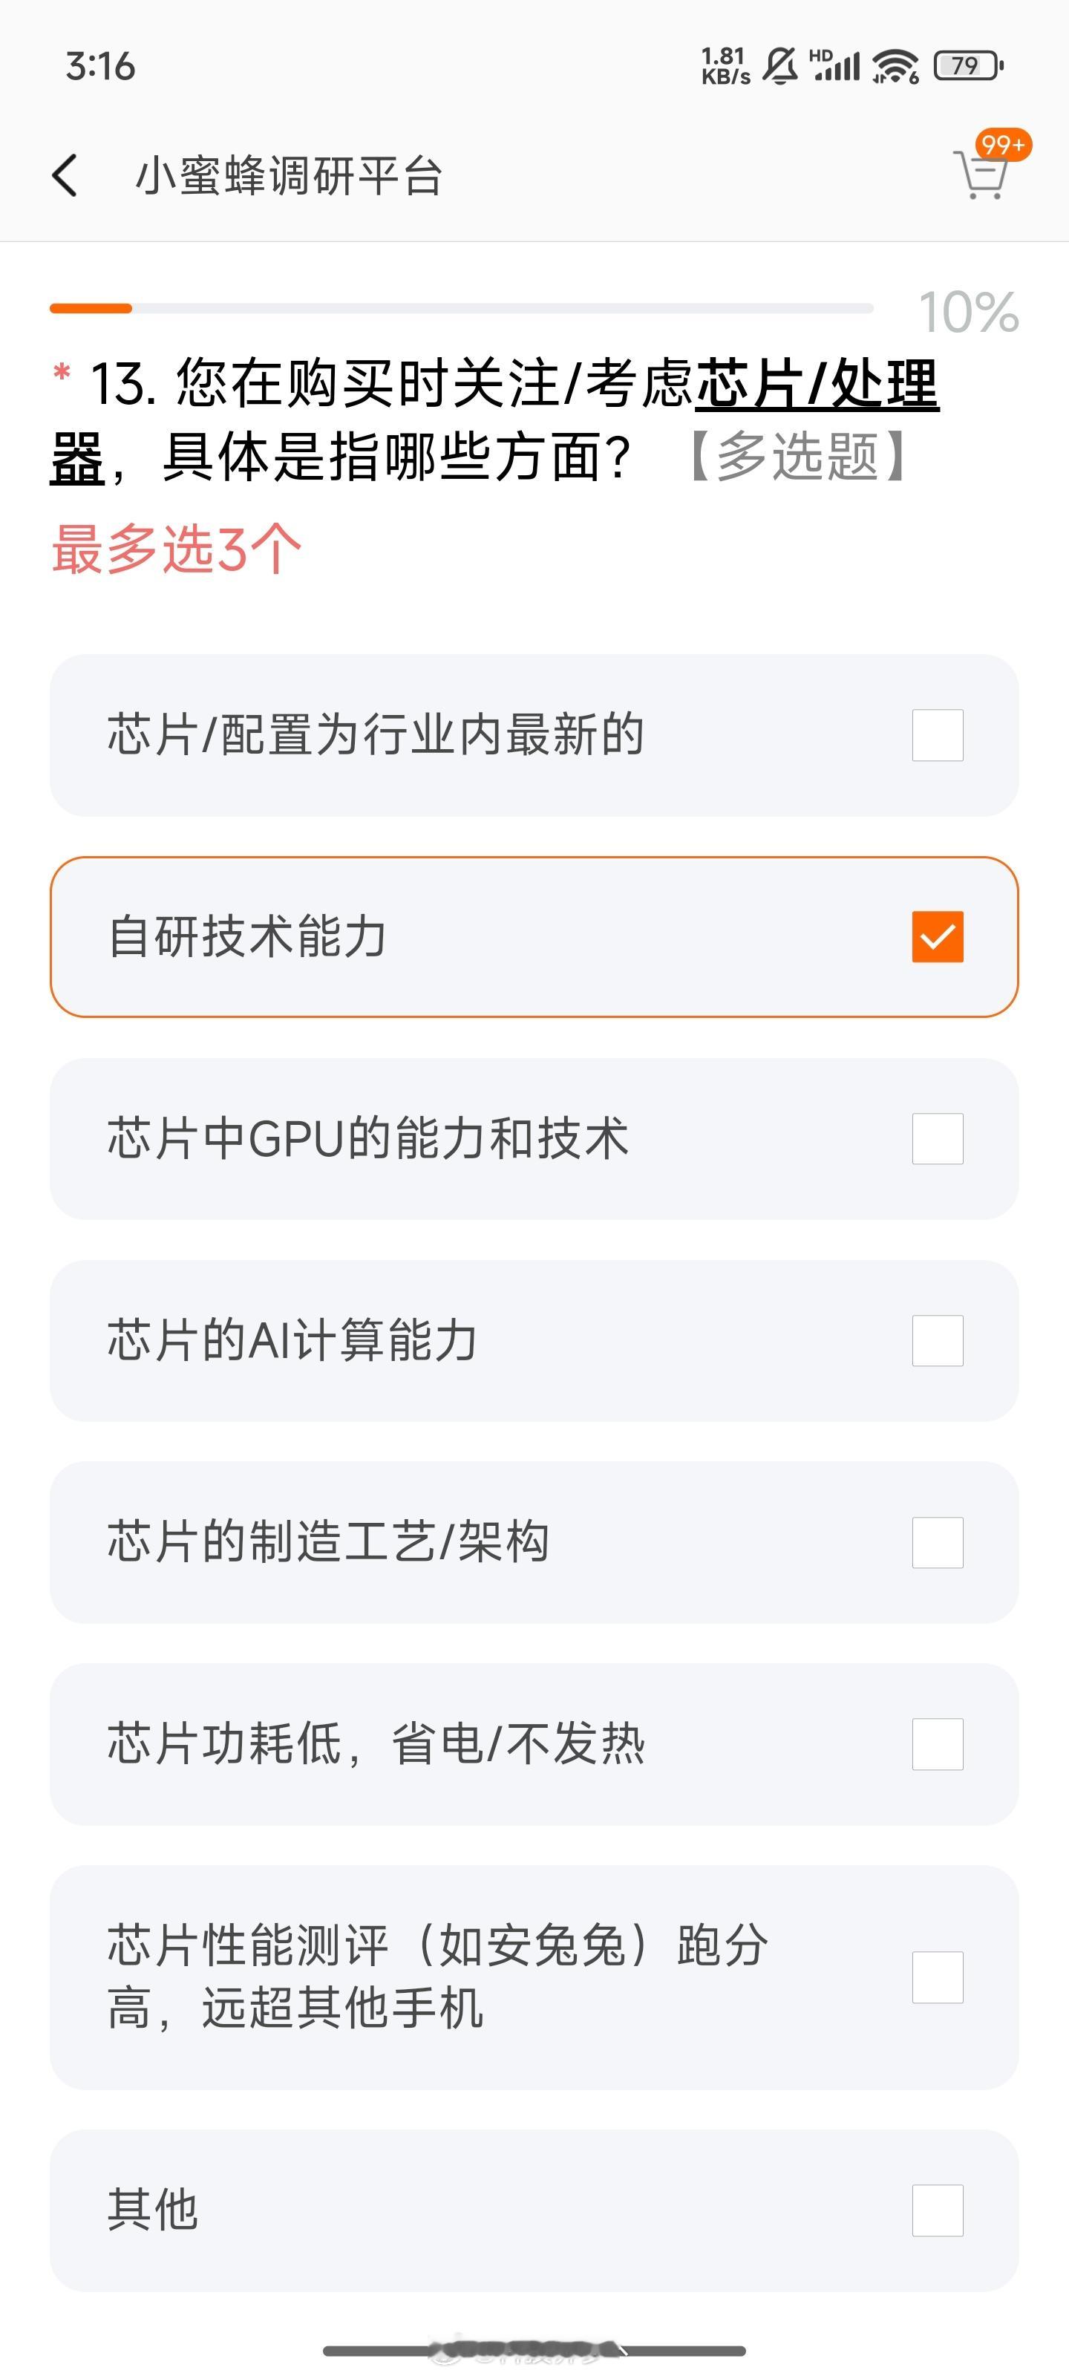Image resolution: width=1069 pixels, height=2376 pixels.
Task: Select the 安兔兔 跑分高 option row
Action: [534, 1977]
